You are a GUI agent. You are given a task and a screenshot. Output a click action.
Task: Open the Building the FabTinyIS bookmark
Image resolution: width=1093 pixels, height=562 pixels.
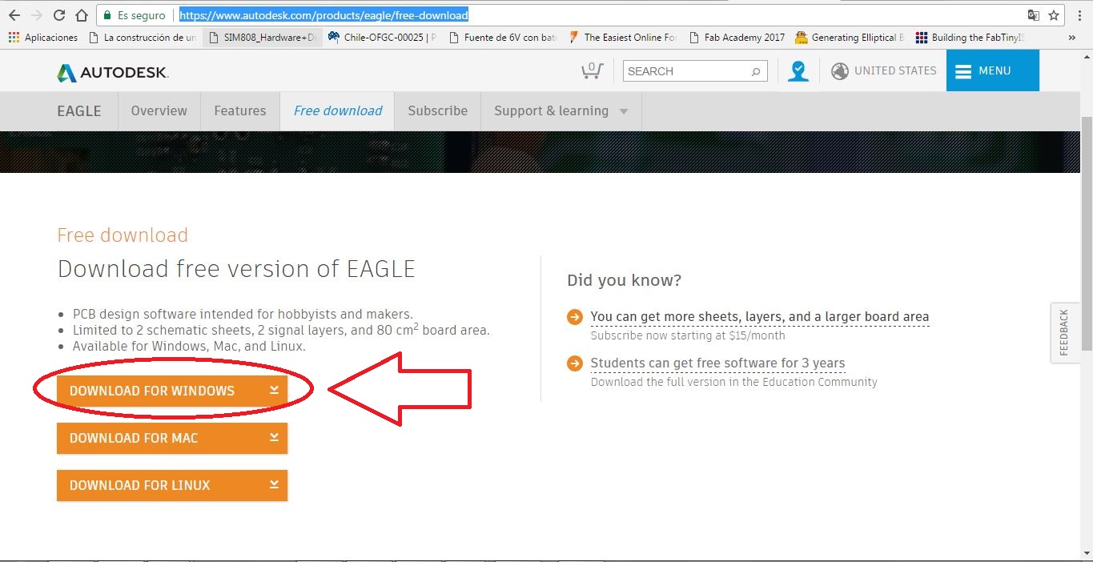[970, 38]
